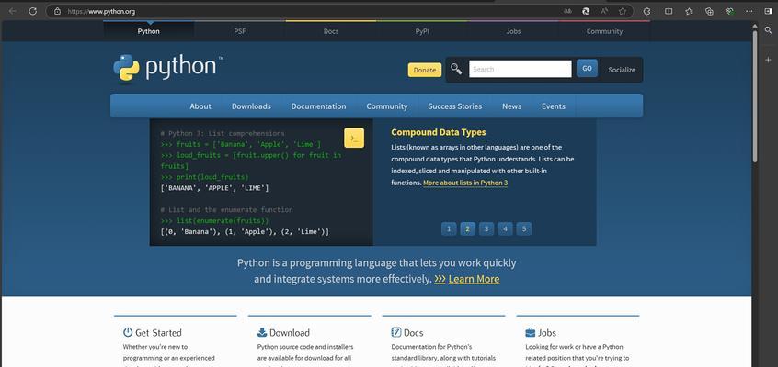Open Events in main navigation

pyautogui.click(x=554, y=106)
